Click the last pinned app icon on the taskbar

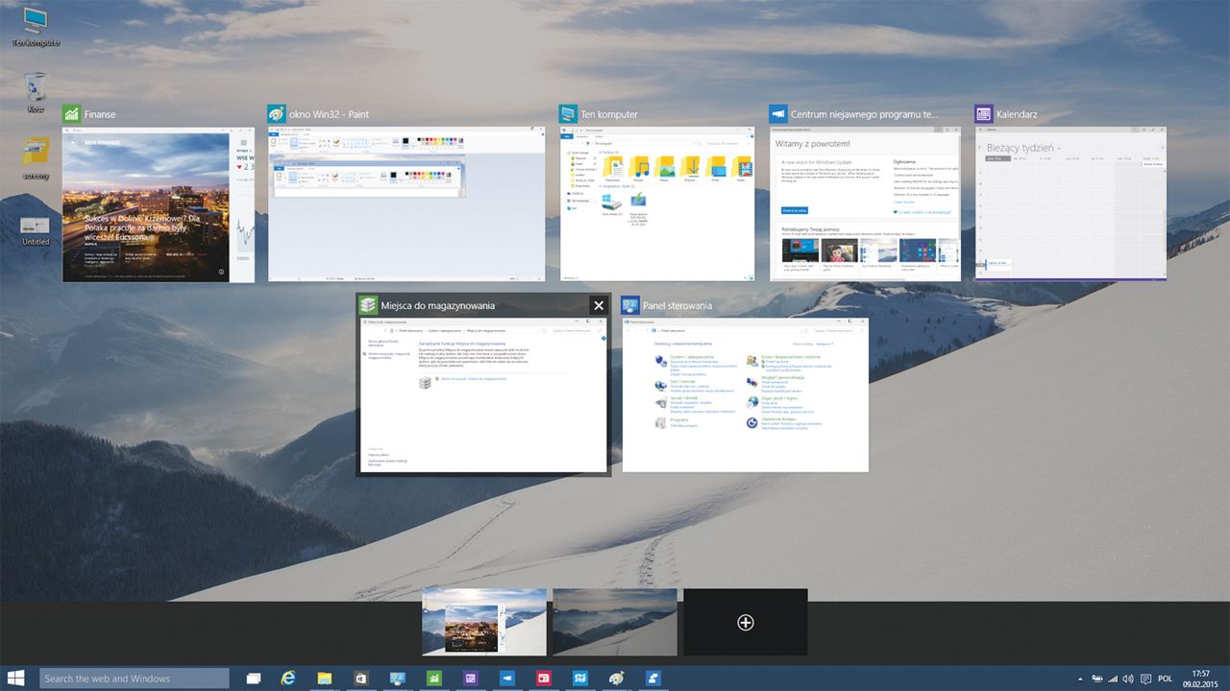(x=652, y=679)
